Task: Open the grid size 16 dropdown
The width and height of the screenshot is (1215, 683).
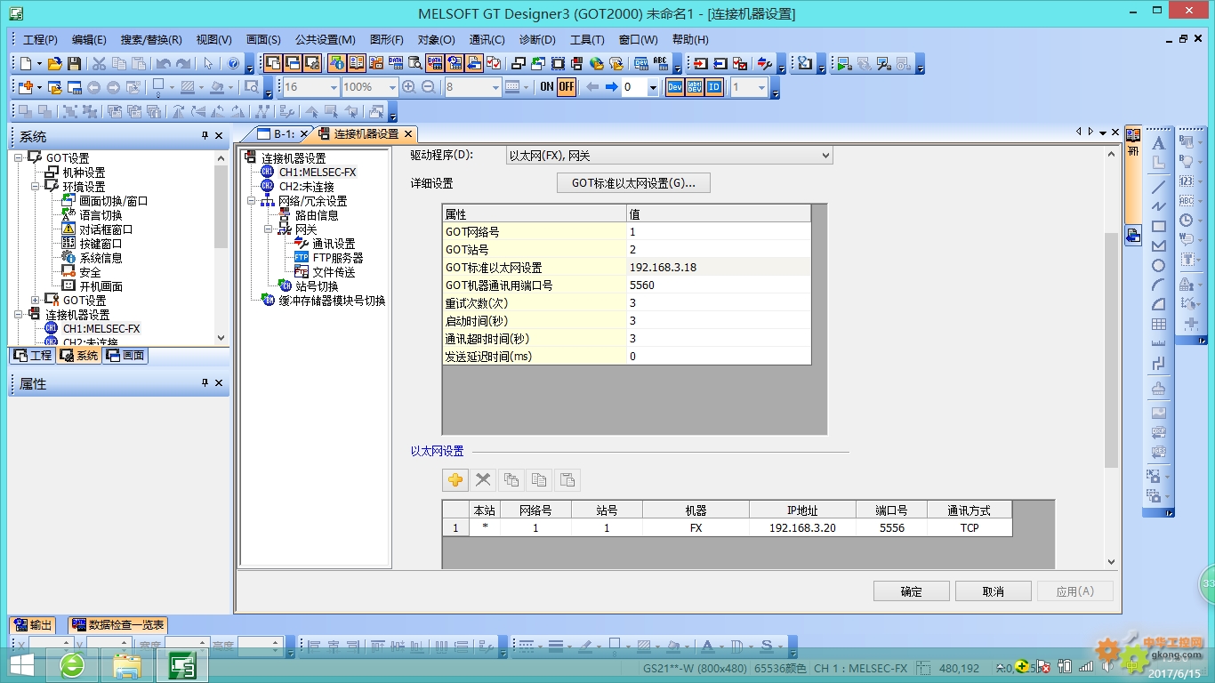Action: pyautogui.click(x=334, y=87)
